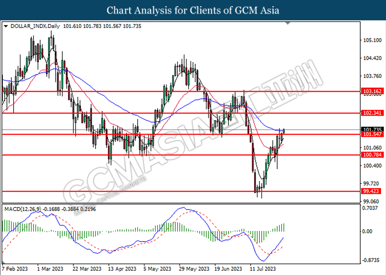This screenshot has width=386, height=275.
Task: Open the DOLLAR_INDX symbol dropdown arrow
Action: tap(6, 26)
